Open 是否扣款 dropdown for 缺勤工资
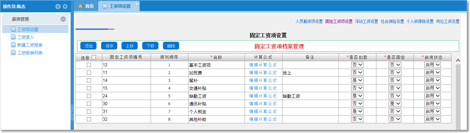Screen dimensions: 470x133 [x=357, y=96]
